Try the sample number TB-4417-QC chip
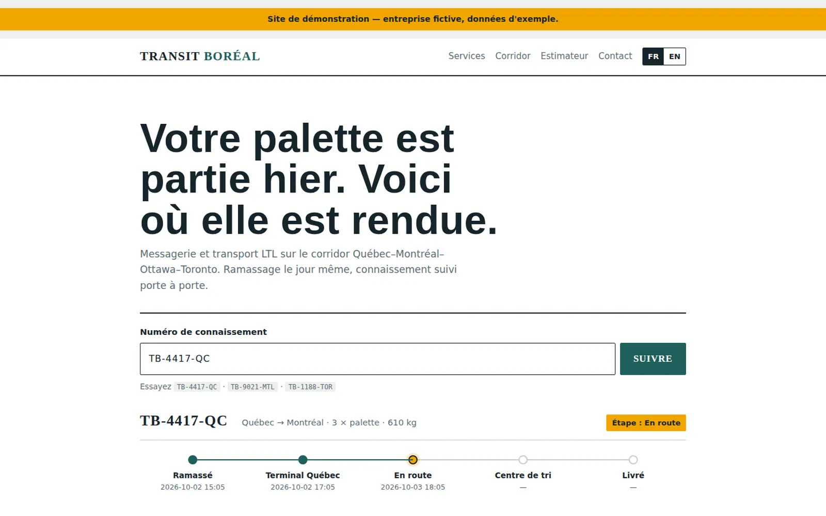Viewport: 826px width, 516px height. [x=197, y=387]
